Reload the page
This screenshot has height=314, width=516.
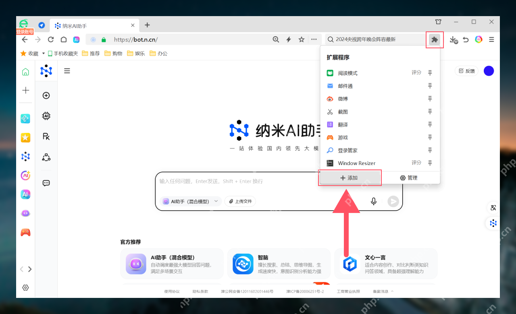[51, 39]
